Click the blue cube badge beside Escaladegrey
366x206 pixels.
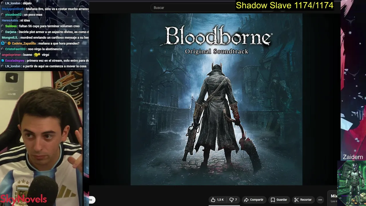[x=3, y=60]
